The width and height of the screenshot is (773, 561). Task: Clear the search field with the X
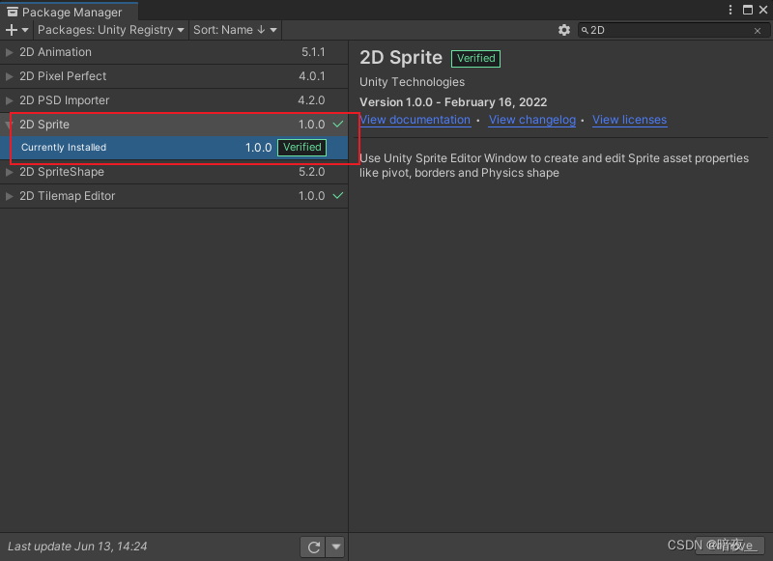pos(758,31)
